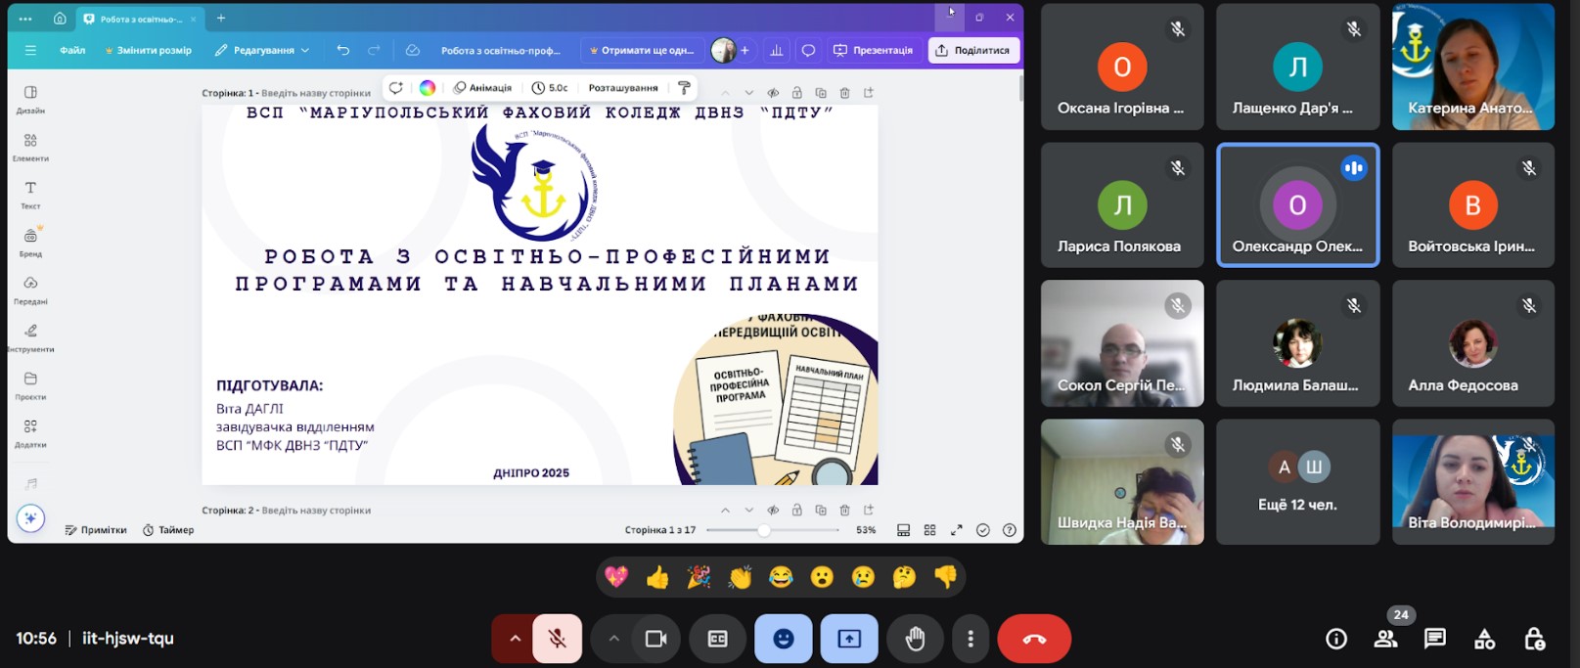Start Presentation (Презентація) mode

pos(873,50)
